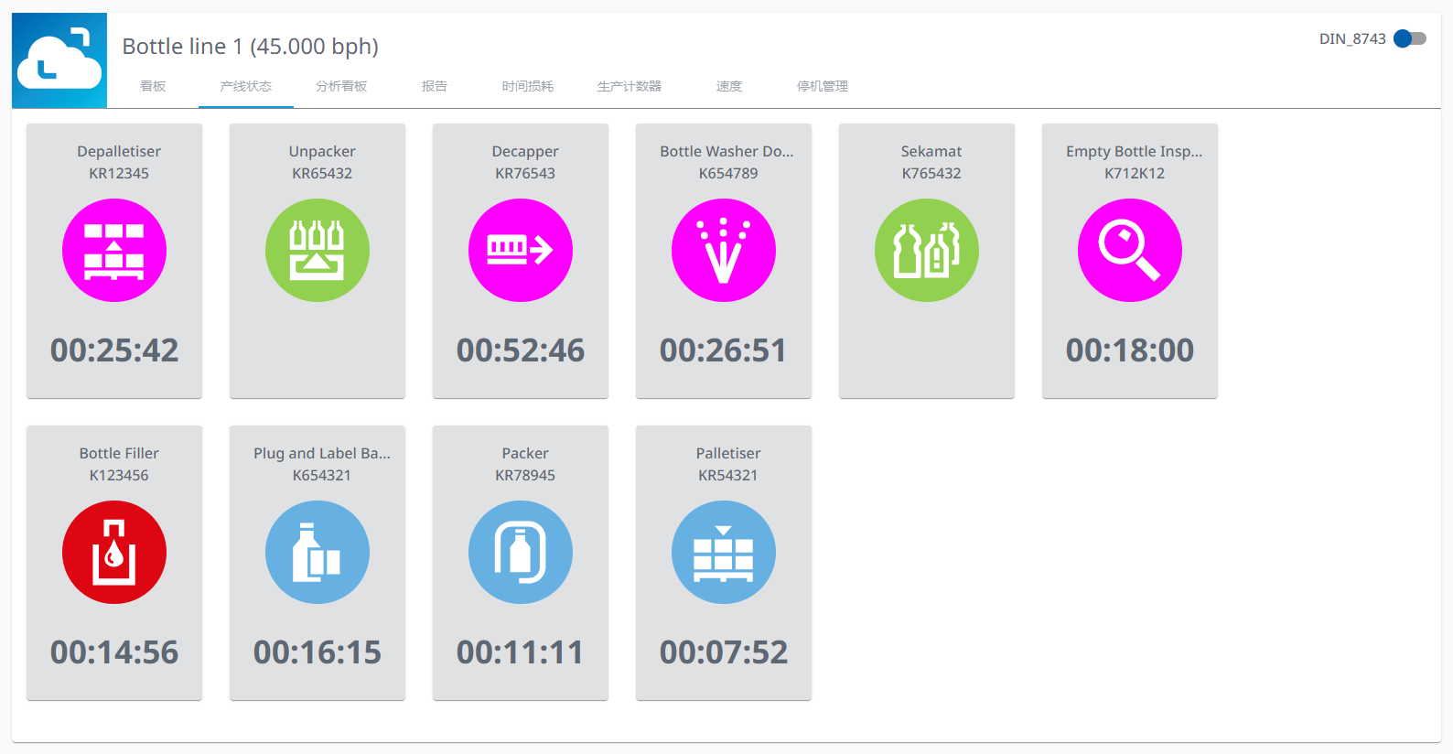Select the green Sekamat bottles icon
This screenshot has height=754, width=1453.
(x=927, y=250)
